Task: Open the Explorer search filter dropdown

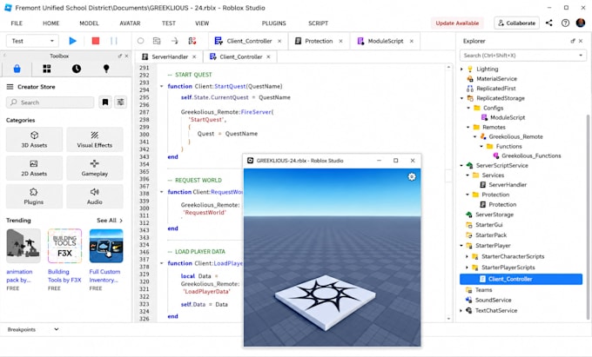Action: (x=581, y=56)
